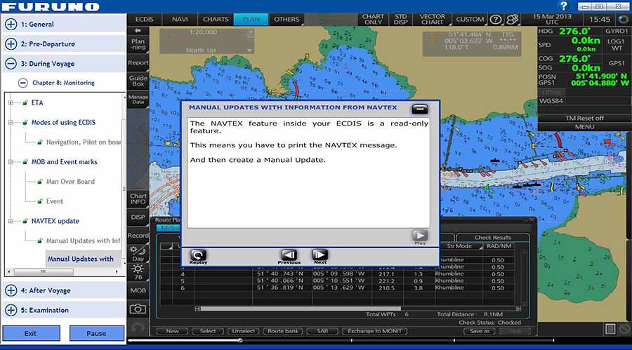Click the screenshot camera icon
Image resolution: width=632 pixels, height=350 pixels.
(x=138, y=309)
